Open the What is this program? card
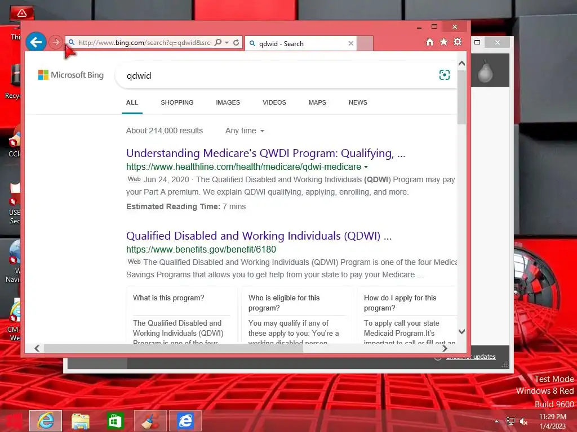577x432 pixels. [x=181, y=315]
